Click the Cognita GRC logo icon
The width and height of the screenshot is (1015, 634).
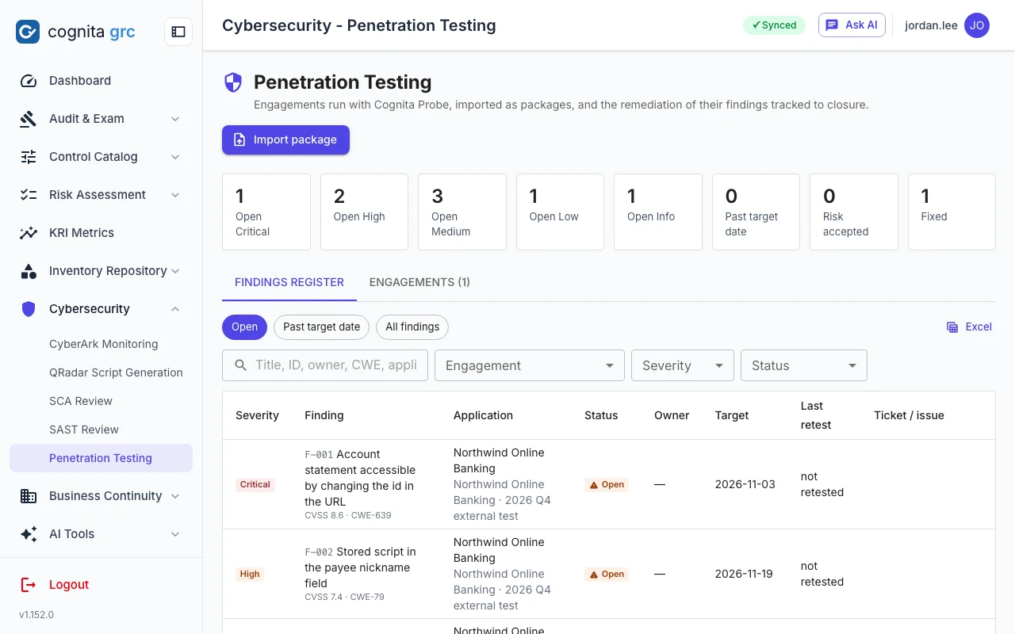[x=28, y=32]
